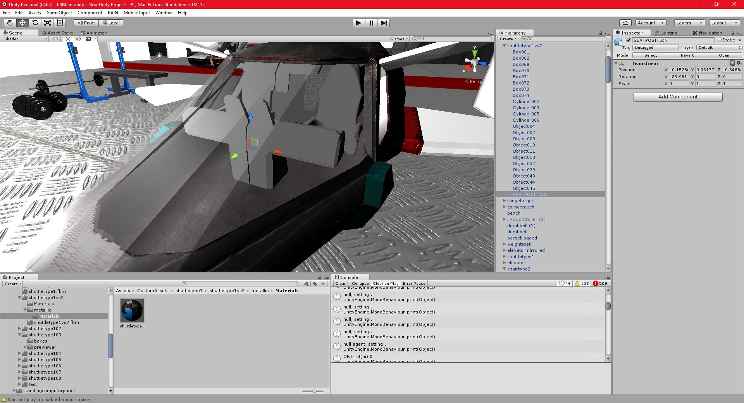Screen dimensions: 744x403
Task: Collapse the shuttletype1vs2 hierarchy node
Action: coord(504,46)
